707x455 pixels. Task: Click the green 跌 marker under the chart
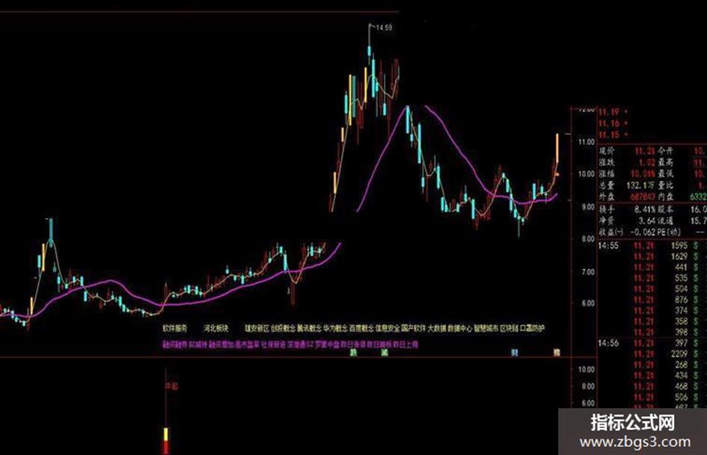pos(353,353)
